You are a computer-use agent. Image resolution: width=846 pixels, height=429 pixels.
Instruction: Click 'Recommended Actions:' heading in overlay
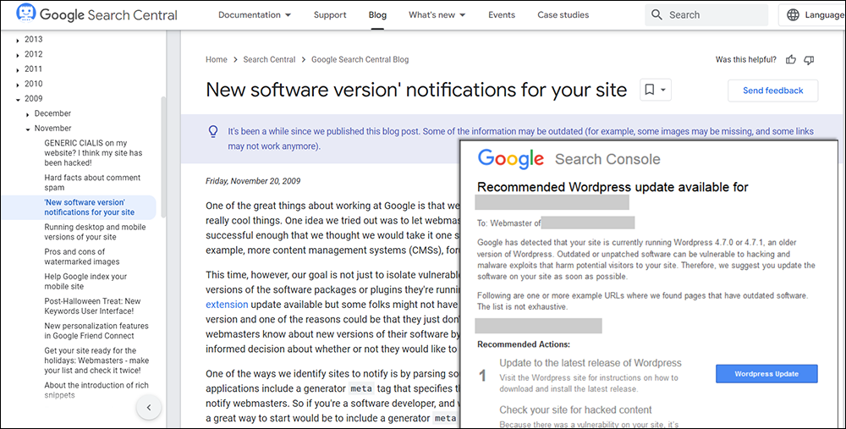point(524,344)
